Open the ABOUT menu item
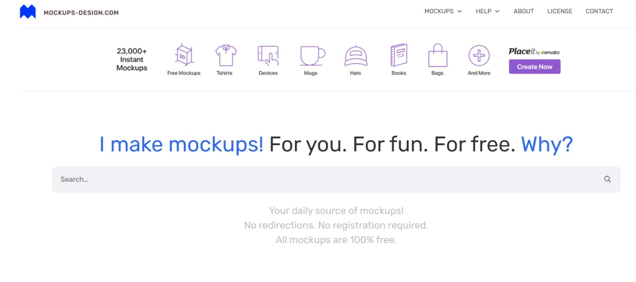Screen dimensions: 636x282 [x=523, y=11]
